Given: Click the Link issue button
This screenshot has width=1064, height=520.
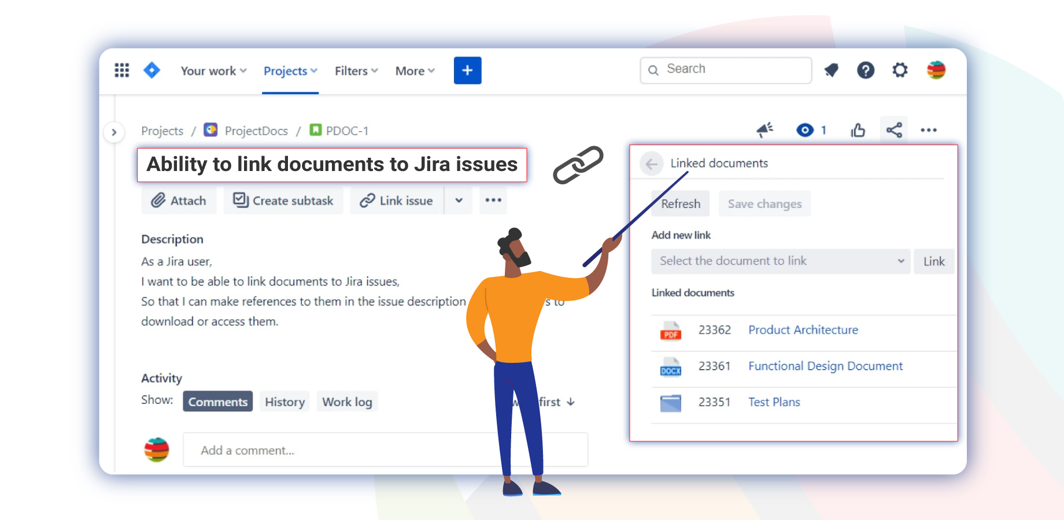Looking at the screenshot, I should coord(397,200).
